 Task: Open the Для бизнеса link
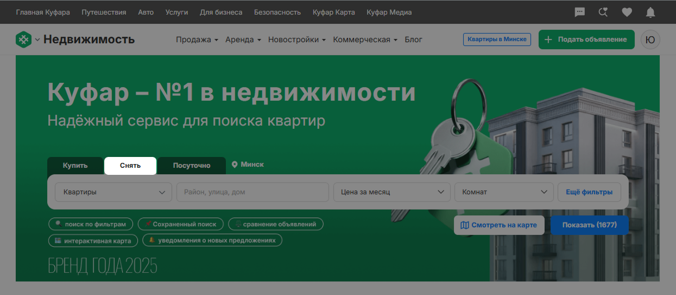(x=221, y=12)
